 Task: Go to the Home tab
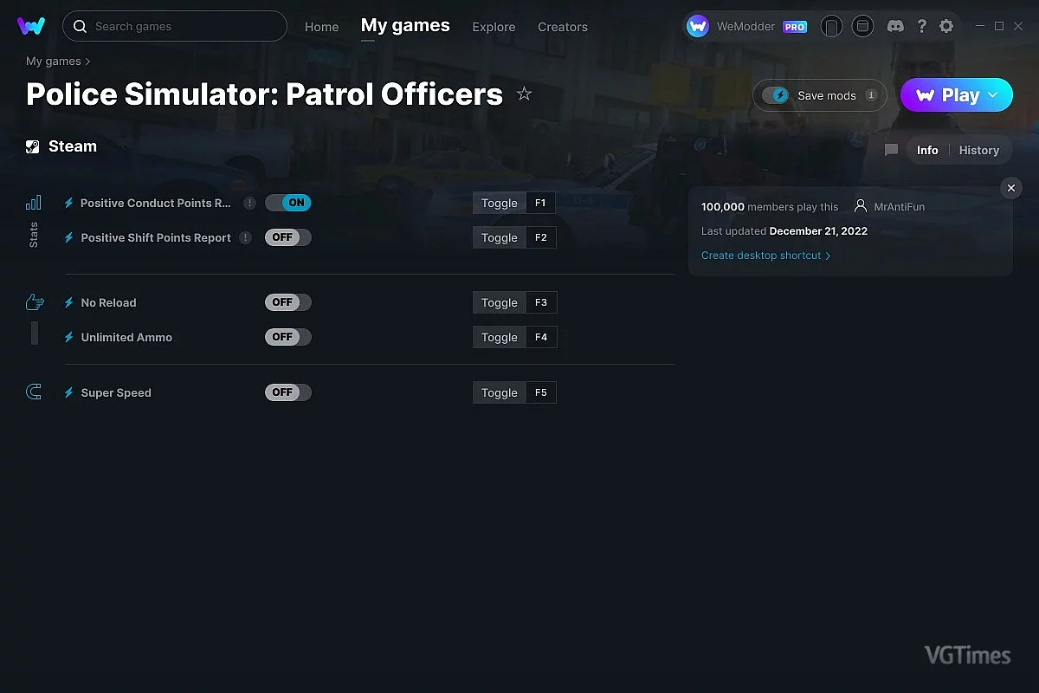[321, 27]
